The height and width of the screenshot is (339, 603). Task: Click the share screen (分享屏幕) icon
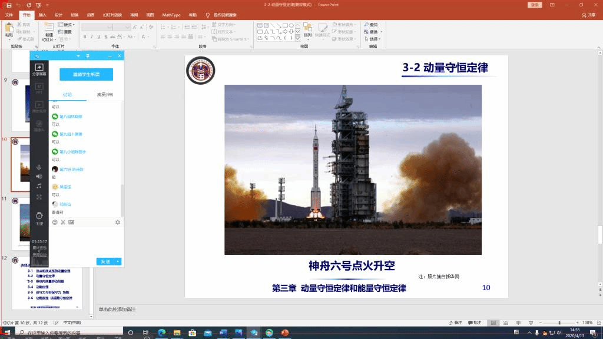(x=39, y=68)
